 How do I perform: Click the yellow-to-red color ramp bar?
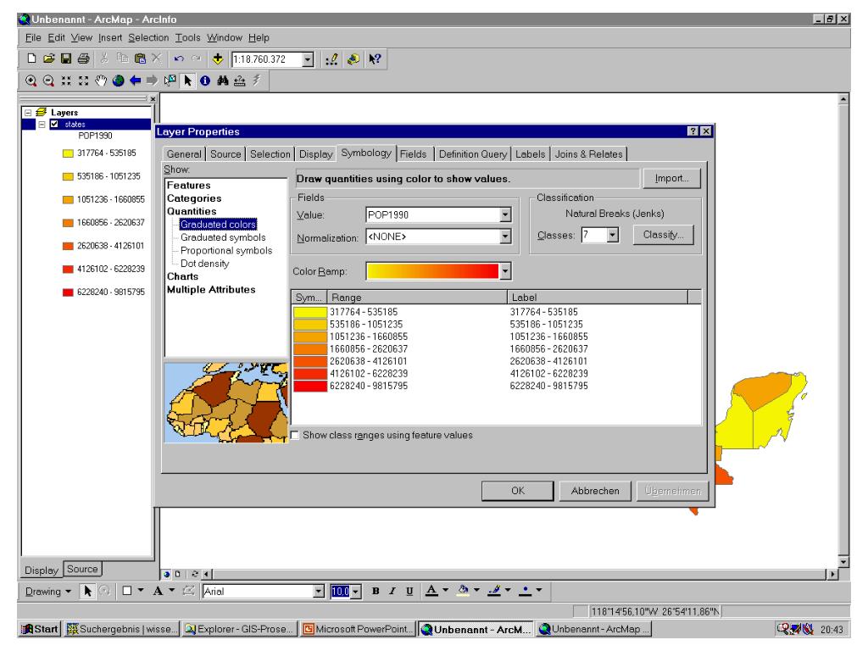point(432,271)
